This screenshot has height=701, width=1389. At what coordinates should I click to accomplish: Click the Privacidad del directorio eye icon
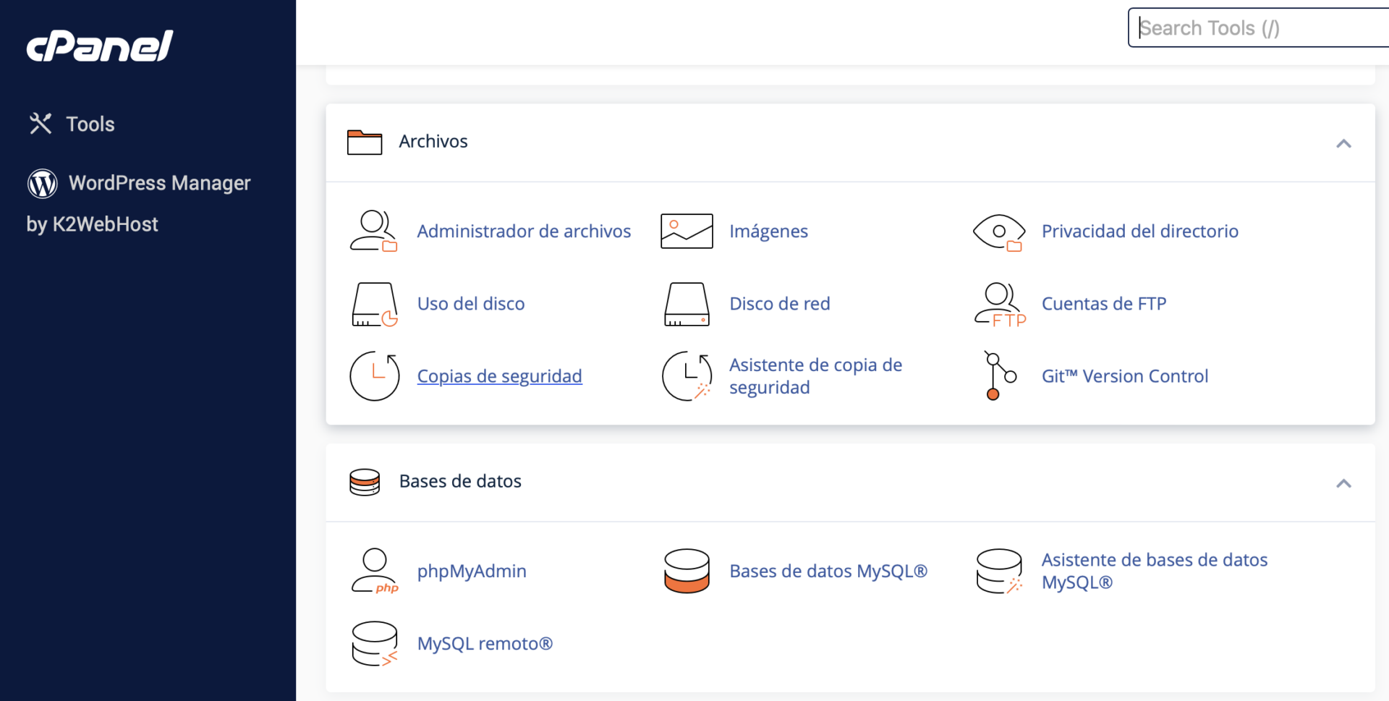[x=999, y=232]
